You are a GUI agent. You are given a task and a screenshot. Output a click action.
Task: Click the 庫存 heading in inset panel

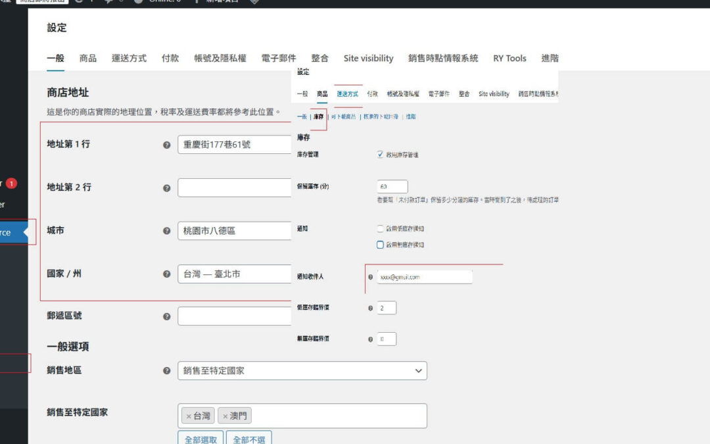pyautogui.click(x=303, y=137)
